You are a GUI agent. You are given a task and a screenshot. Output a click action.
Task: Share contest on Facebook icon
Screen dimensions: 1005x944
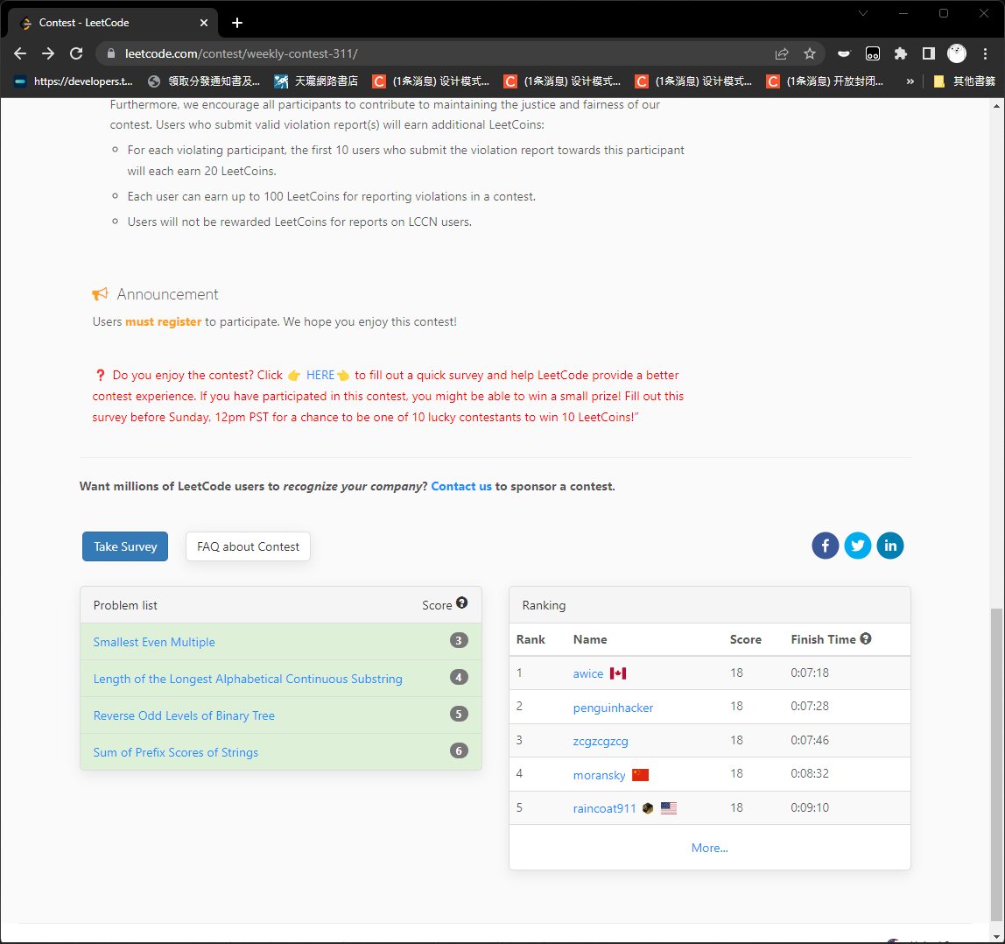(x=826, y=546)
